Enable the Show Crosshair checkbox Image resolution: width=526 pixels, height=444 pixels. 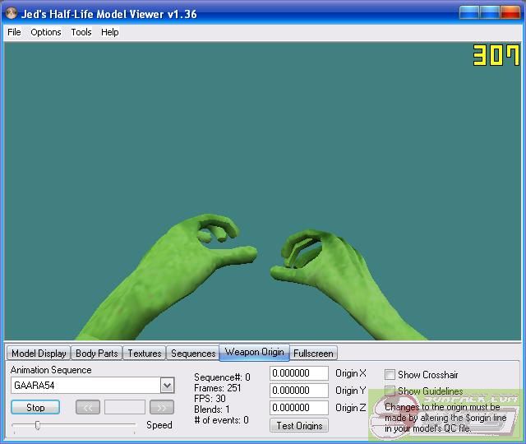pyautogui.click(x=390, y=375)
